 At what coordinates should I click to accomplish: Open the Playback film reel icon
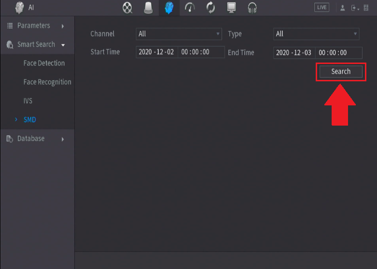tap(127, 8)
